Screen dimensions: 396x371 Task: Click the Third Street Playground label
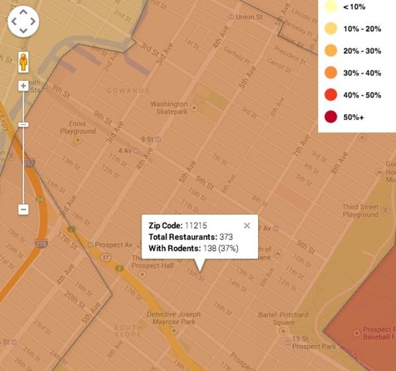(360, 211)
